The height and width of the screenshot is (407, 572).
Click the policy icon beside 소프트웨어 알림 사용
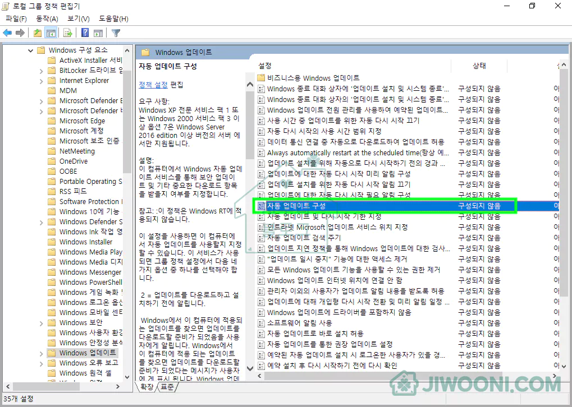tap(261, 323)
